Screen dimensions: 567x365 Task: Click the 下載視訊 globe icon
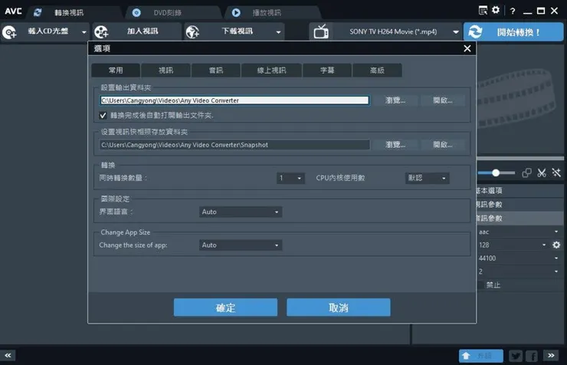tap(193, 32)
